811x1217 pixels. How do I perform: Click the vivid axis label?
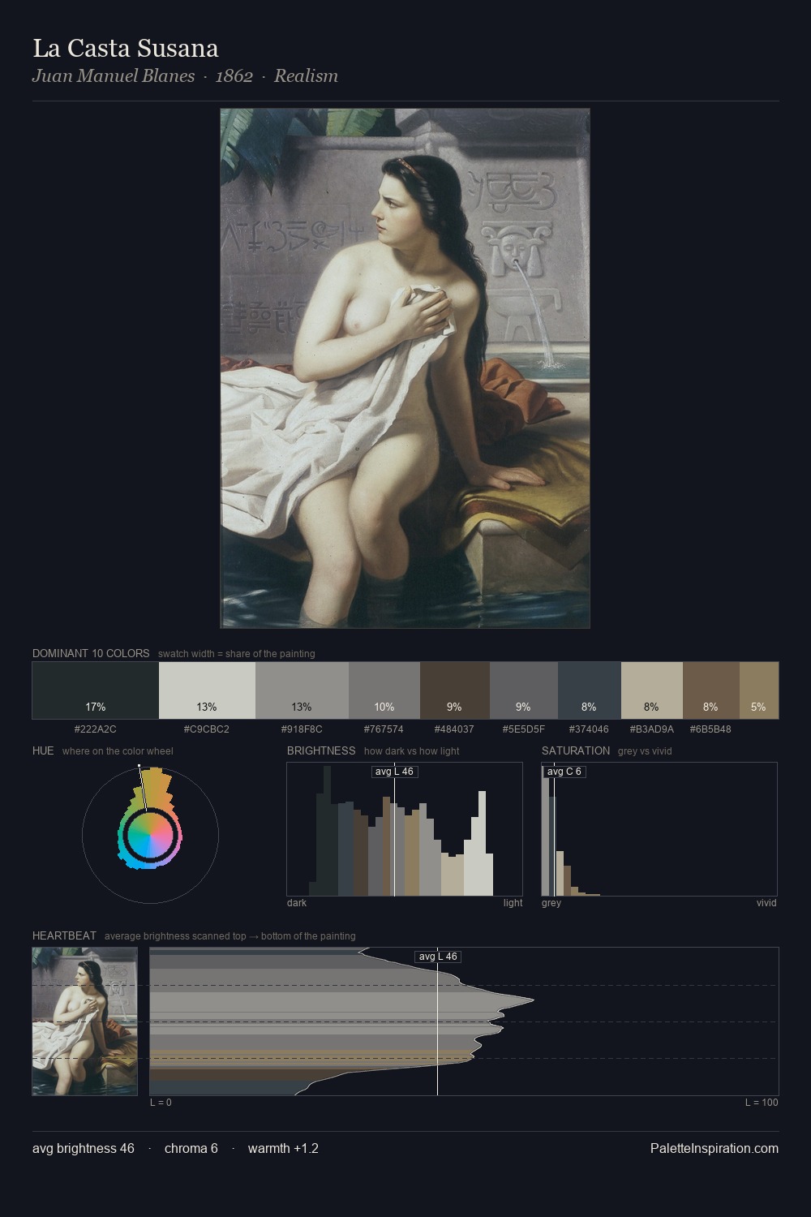[x=766, y=903]
